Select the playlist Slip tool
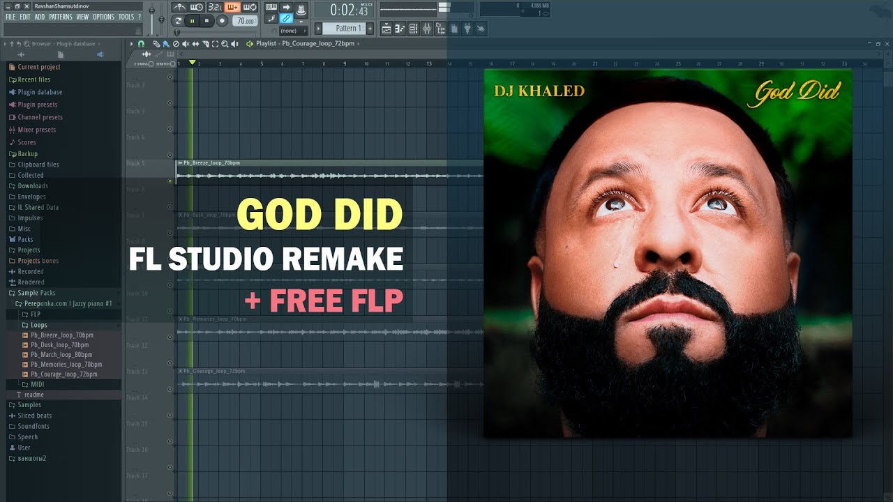This screenshot has width=893, height=502. tap(196, 44)
